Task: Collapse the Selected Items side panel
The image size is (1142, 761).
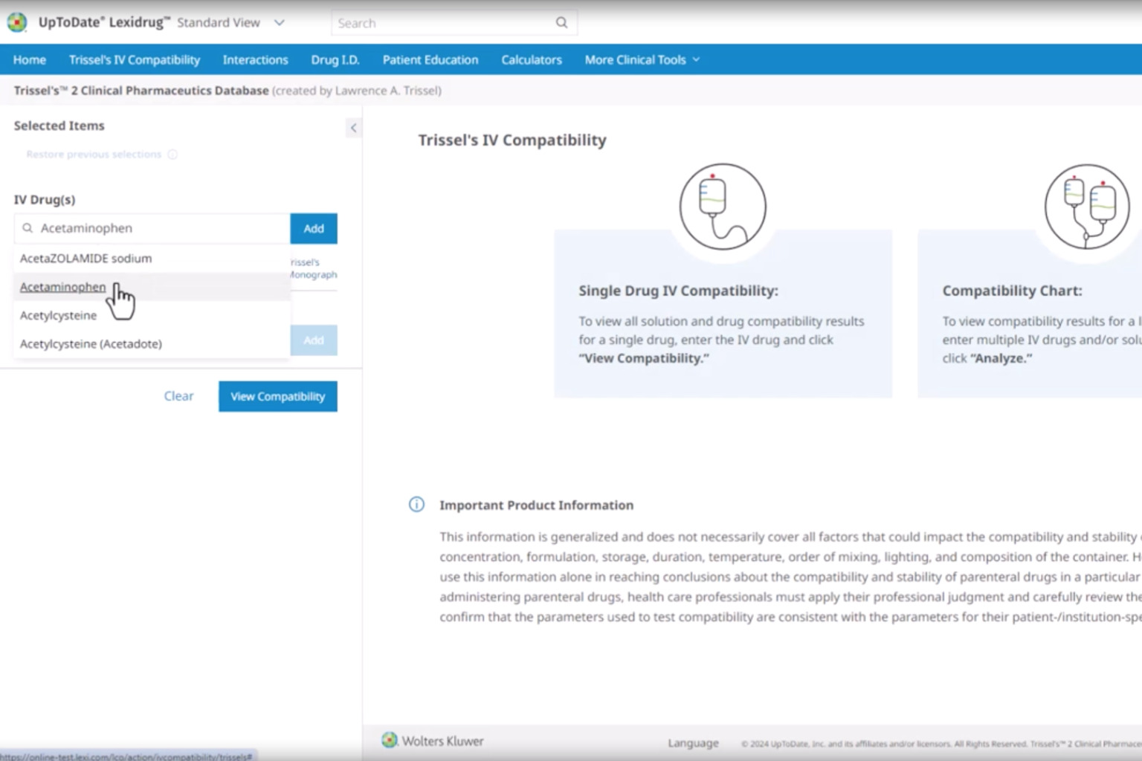Action: [x=353, y=128]
